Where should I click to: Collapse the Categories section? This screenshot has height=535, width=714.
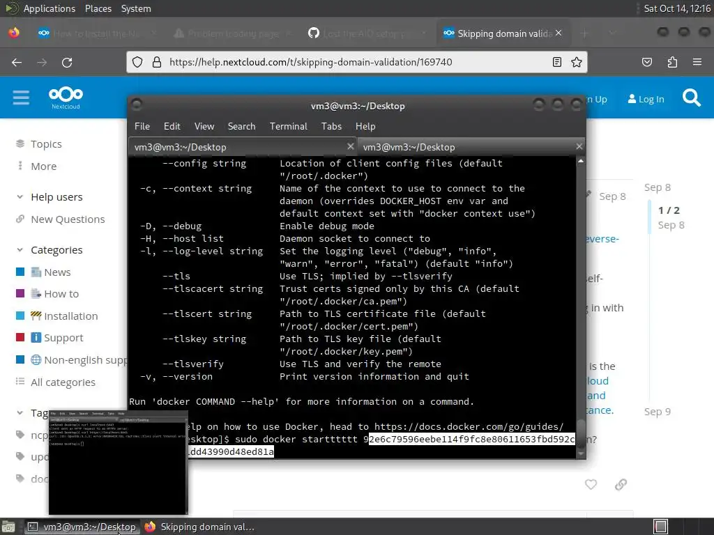pyautogui.click(x=20, y=250)
